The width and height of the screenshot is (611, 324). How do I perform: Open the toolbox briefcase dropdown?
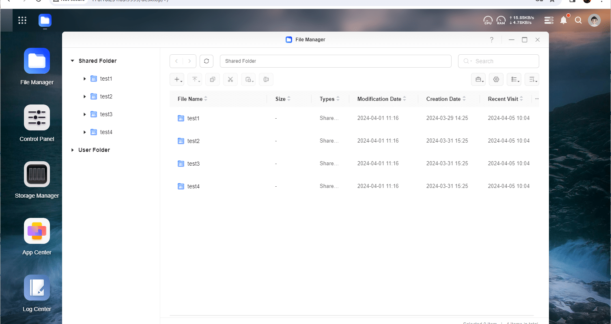[478, 79]
